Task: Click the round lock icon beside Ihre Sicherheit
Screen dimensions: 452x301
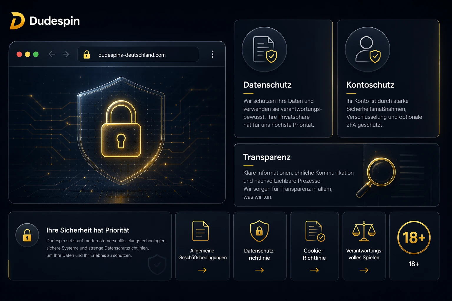Action: (x=27, y=235)
